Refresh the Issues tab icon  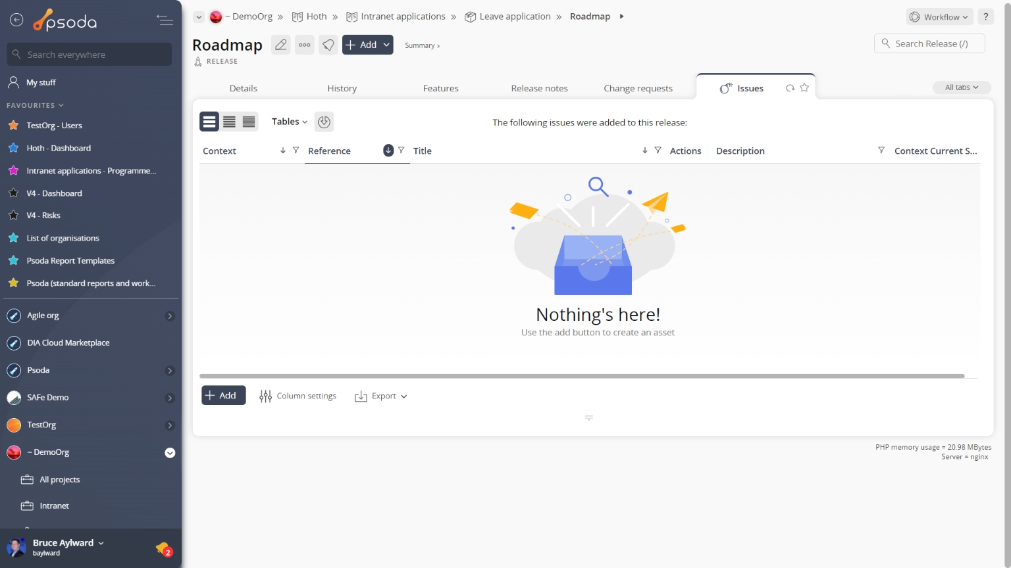pos(791,88)
